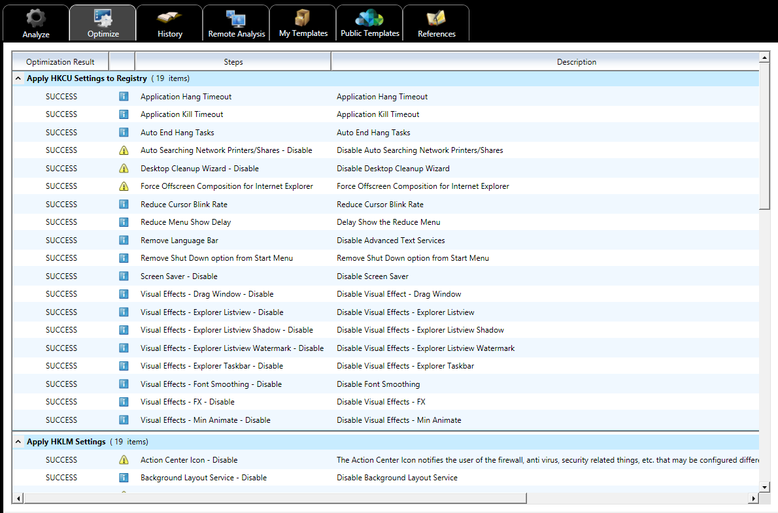Click the vertical scrollbar up arrow
Image resolution: width=778 pixels, height=513 pixels.
[764, 58]
